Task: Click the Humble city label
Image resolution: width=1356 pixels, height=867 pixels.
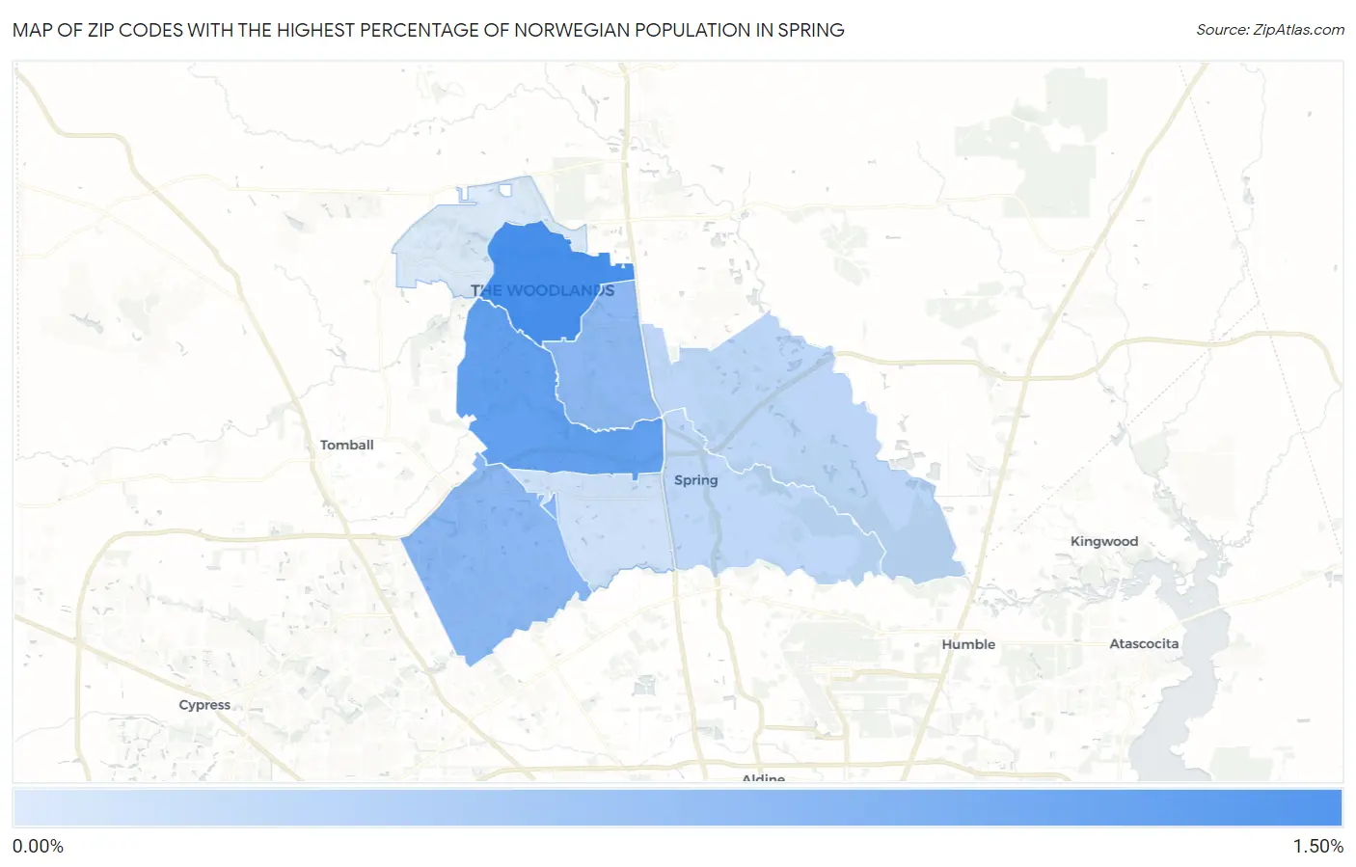Action: [968, 644]
